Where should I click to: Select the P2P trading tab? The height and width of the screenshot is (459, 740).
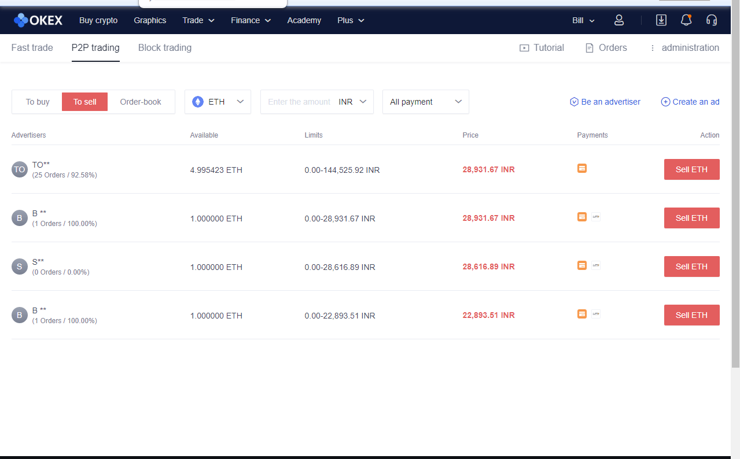tap(95, 48)
